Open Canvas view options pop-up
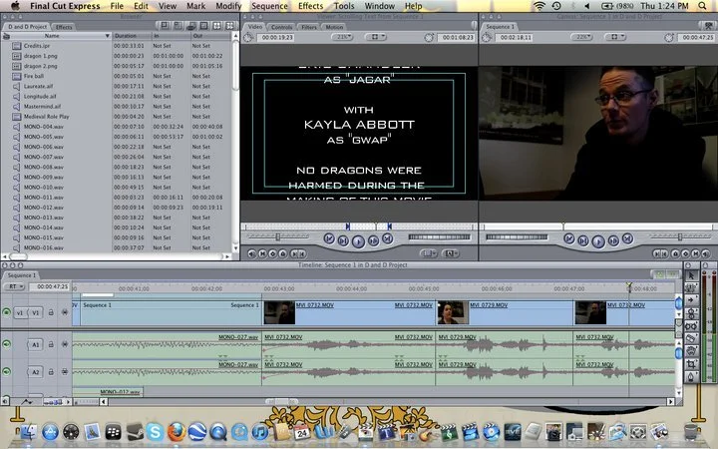This screenshot has width=718, height=449. point(617,37)
